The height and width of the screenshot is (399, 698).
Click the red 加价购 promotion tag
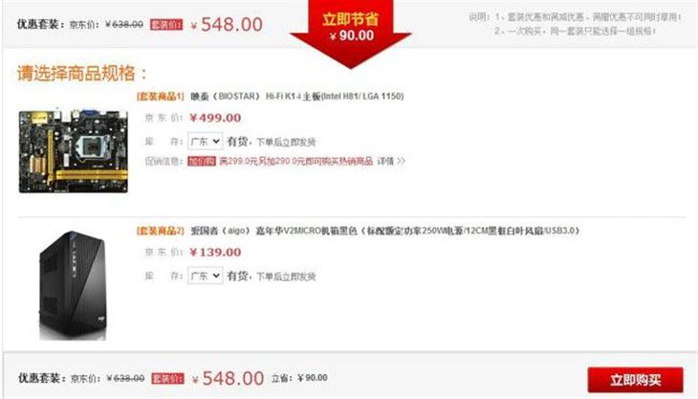202,161
